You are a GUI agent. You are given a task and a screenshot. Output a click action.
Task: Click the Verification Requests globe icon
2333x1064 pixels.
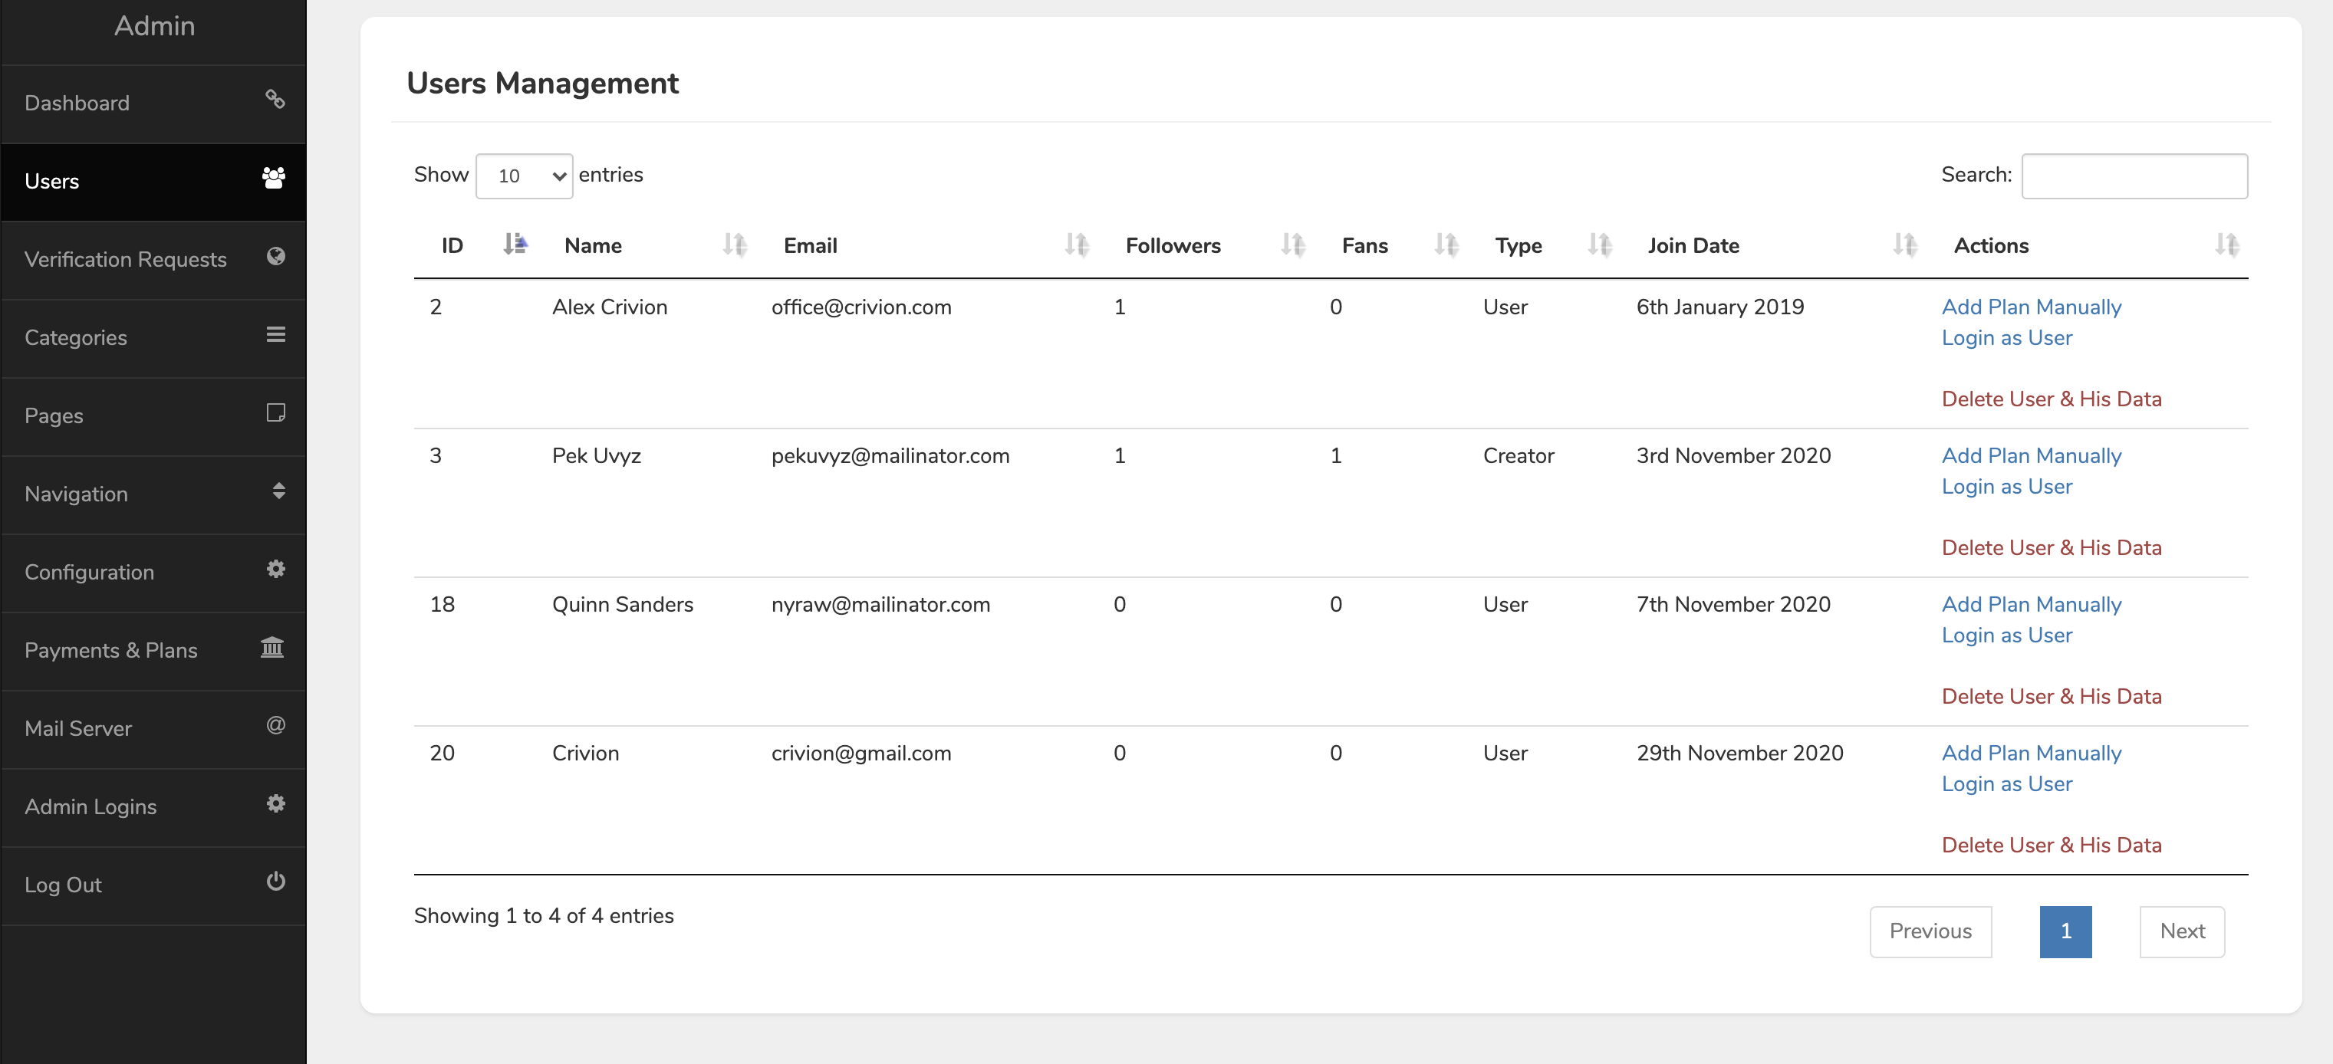point(276,256)
